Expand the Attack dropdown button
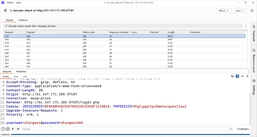The image size is (257, 137). [224, 11]
